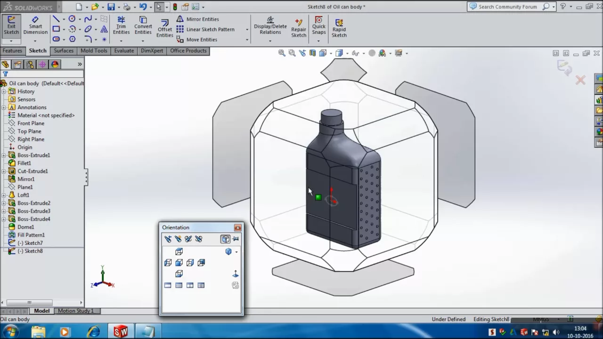Click New View icon in Orientation dialog

(178, 239)
